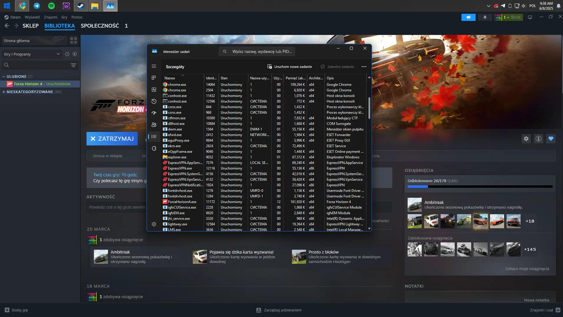Open the three-dots more options in Task Manager
Screen dimensions: 563x317
pyautogui.click(x=364, y=67)
